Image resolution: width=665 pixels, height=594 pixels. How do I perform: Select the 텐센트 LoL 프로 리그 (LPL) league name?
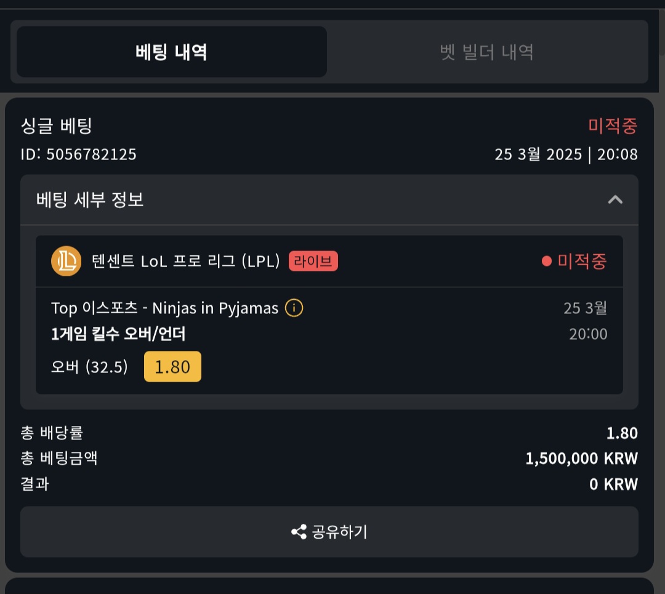pyautogui.click(x=185, y=262)
